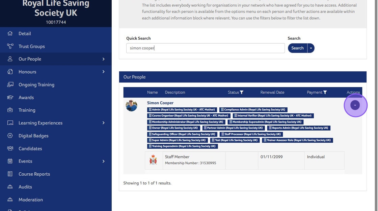Image resolution: width=378 pixels, height=211 pixels.
Task: Click the Super Admin role badge
Action: point(178,140)
